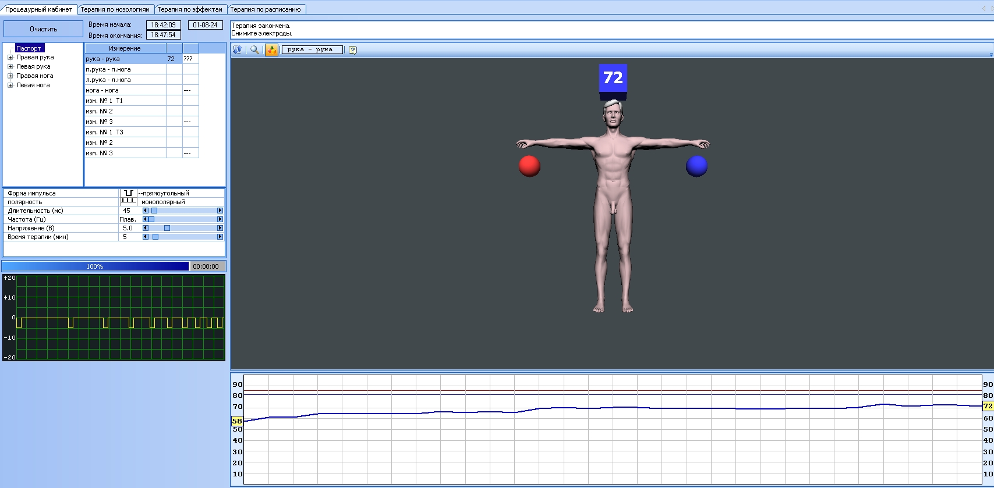The height and width of the screenshot is (488, 994).
Task: Click the 3D human body model
Action: (613, 206)
